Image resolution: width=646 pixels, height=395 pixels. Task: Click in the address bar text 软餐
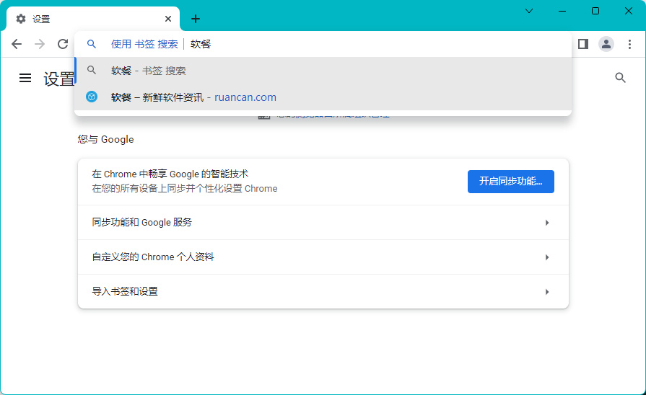201,44
